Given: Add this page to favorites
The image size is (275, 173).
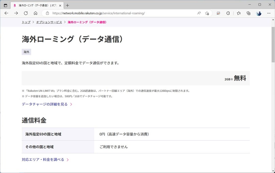Looking at the screenshot, I should pyautogui.click(x=207, y=13).
